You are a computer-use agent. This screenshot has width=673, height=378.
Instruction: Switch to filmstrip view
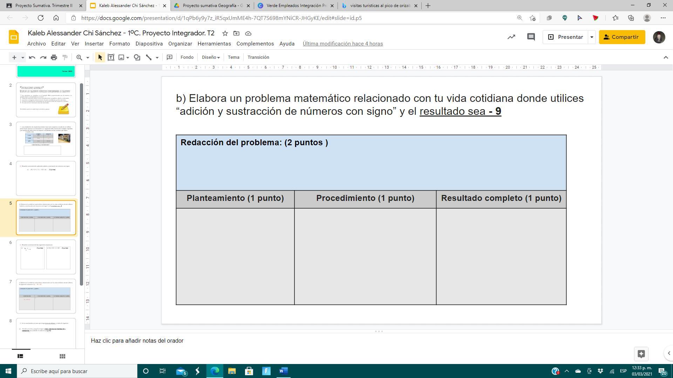click(x=20, y=356)
